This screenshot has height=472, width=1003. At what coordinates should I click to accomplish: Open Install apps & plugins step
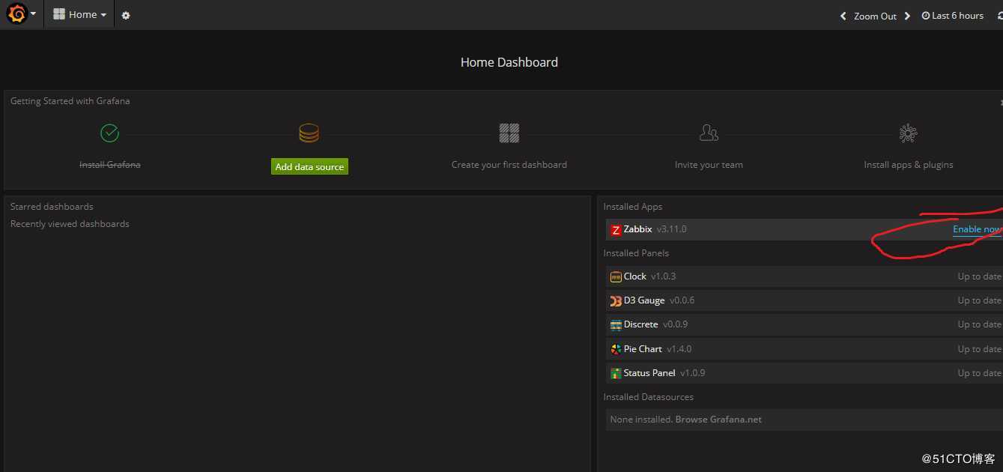point(909,165)
